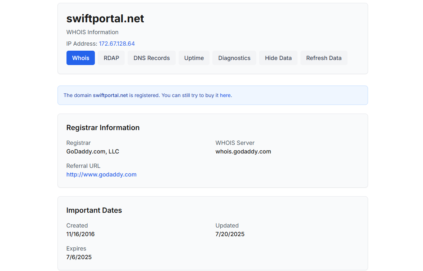This screenshot has width=423, height=271.
Task: Follow the swiftportal.net link in notice
Action: (x=110, y=95)
